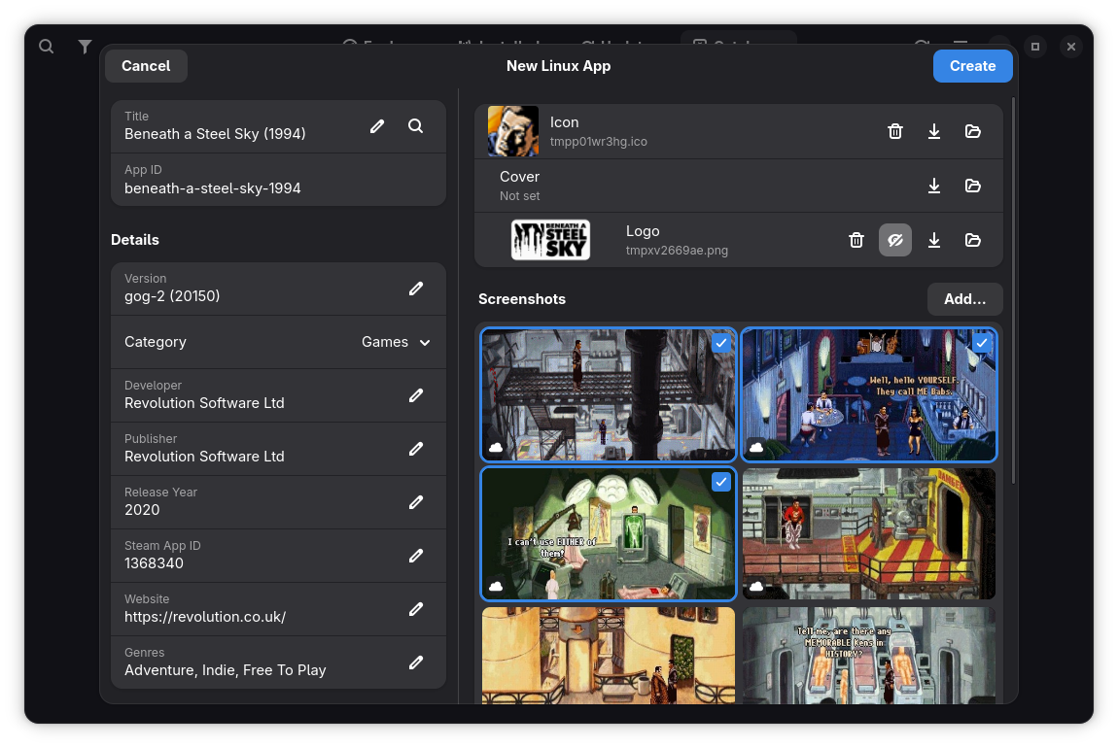Uncheck the gray walkway screenshot checkbox

[720, 343]
